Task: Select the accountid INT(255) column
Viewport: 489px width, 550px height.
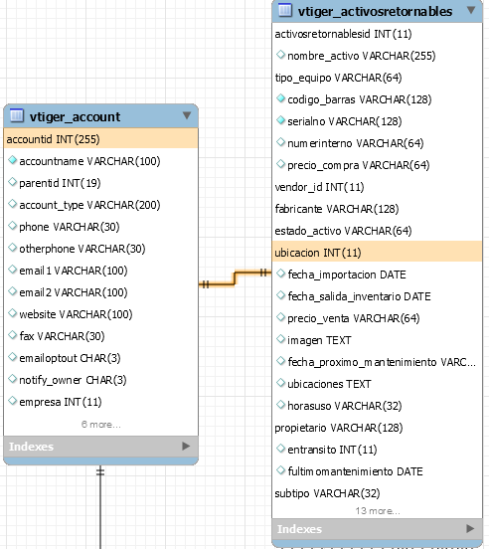Action: pos(101,139)
